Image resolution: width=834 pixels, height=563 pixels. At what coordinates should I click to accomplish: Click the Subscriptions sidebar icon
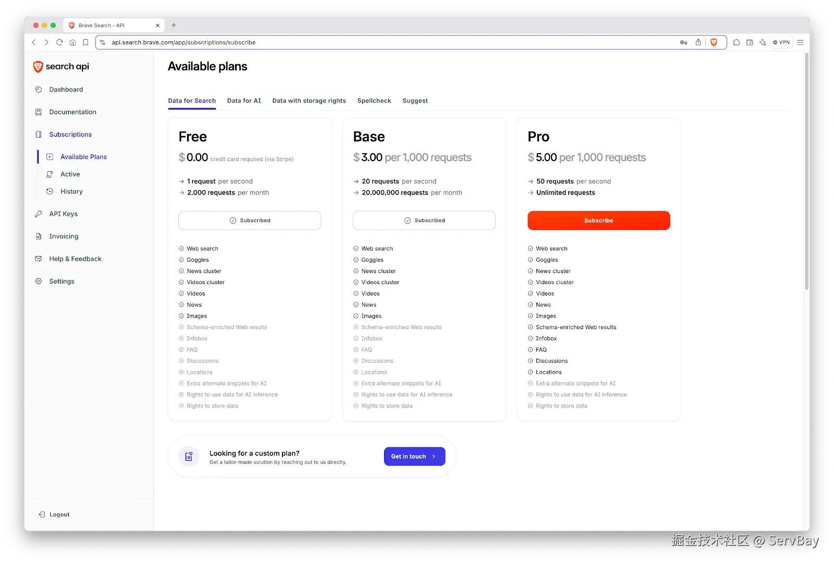pyautogui.click(x=39, y=134)
